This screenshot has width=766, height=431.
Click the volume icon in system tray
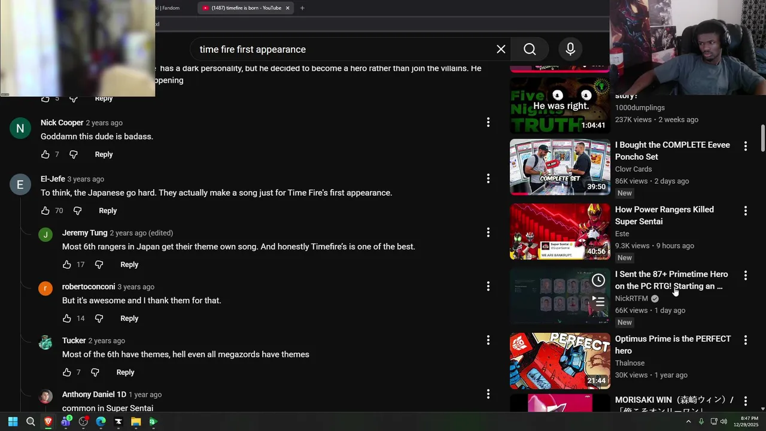[x=724, y=421]
